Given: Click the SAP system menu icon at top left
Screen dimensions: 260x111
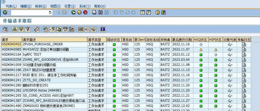Looking at the screenshot, I should [4, 2].
